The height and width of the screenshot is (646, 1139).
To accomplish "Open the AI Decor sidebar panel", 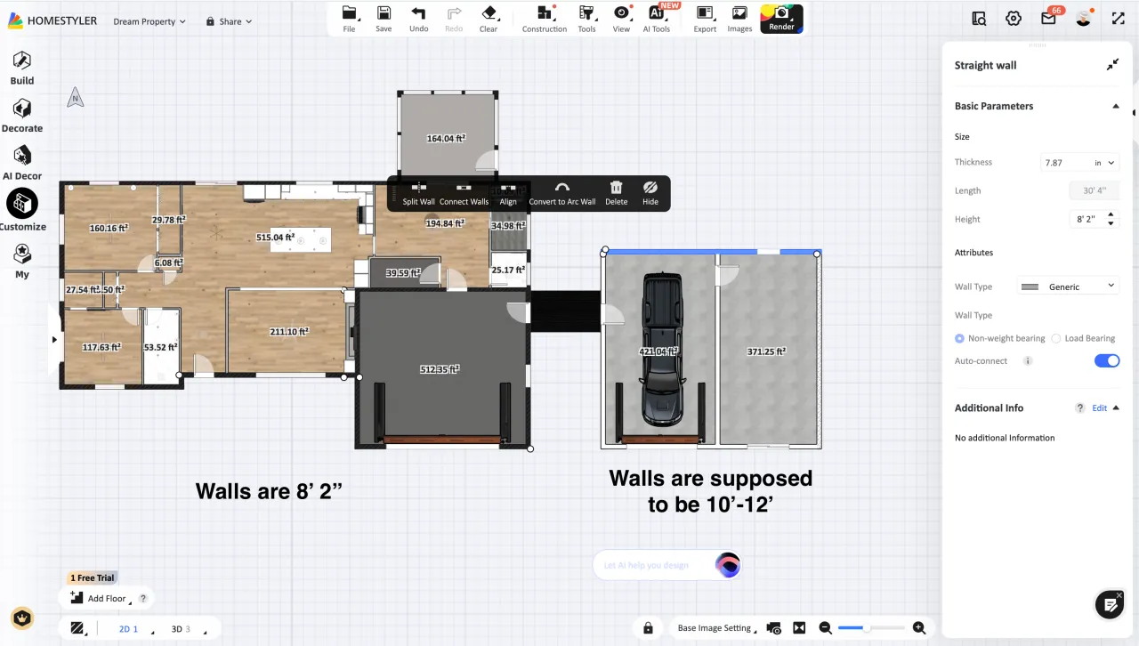I will click(x=22, y=163).
